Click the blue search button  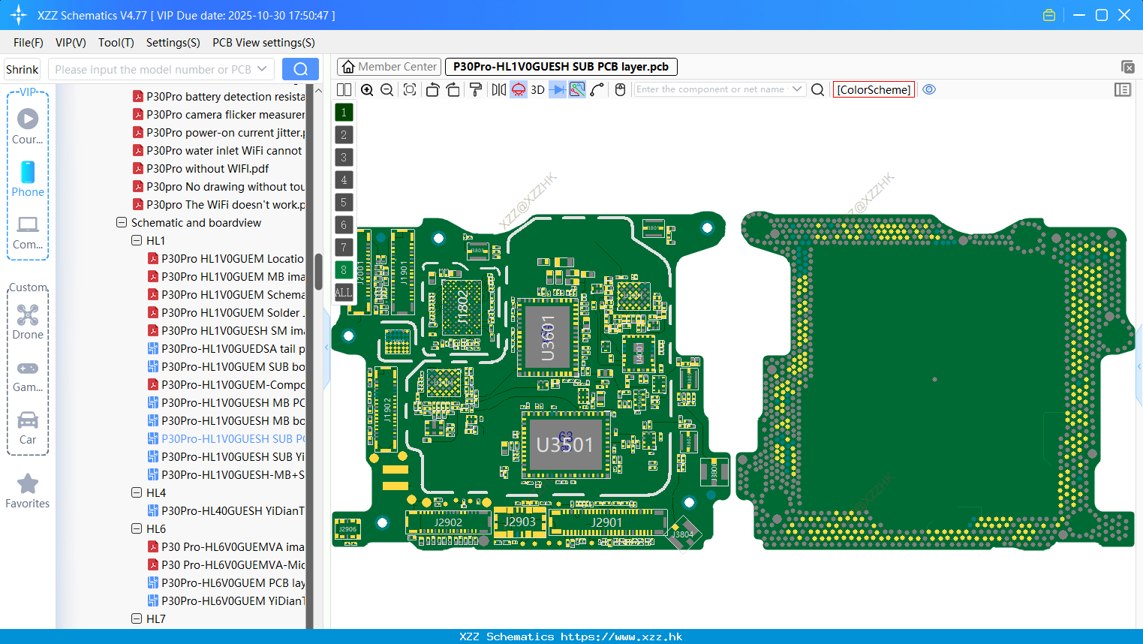[300, 69]
